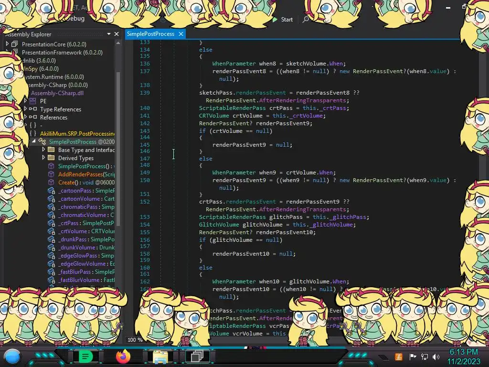The height and width of the screenshot is (367, 489).
Task: Click the AkilliMum namespace braces icon
Action: coord(33,133)
